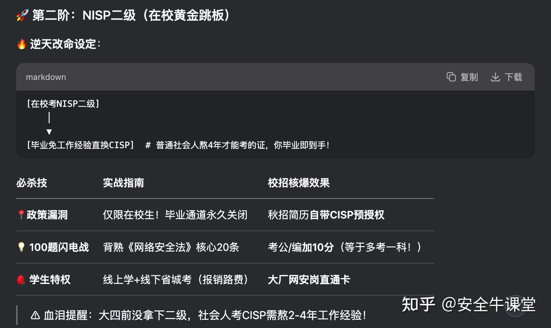Click the 复制 copy button

point(469,77)
